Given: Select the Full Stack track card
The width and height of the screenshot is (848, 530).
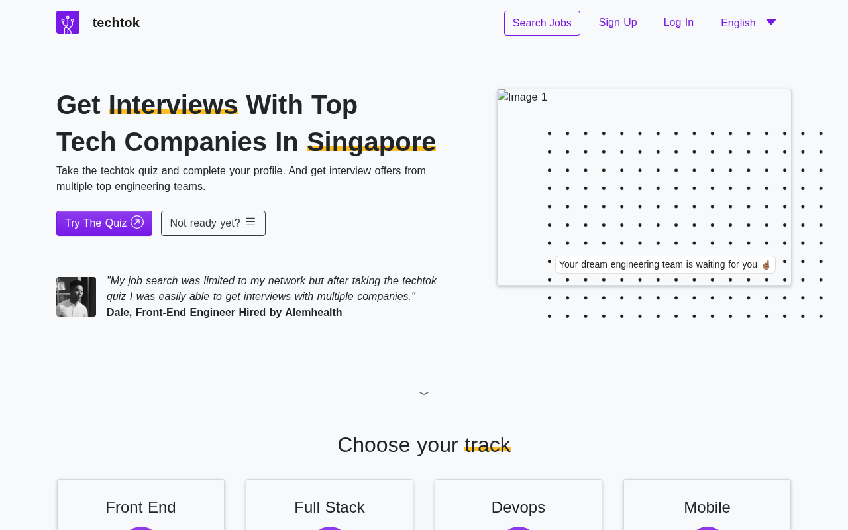Looking at the screenshot, I should tap(329, 505).
